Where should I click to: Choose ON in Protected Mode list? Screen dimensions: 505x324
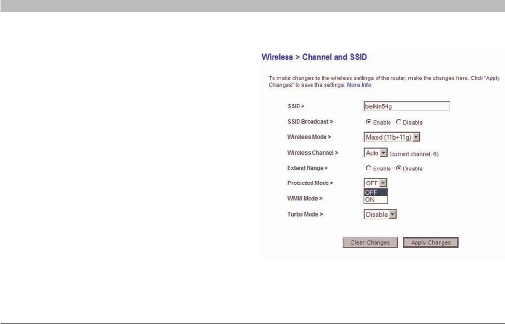376,200
